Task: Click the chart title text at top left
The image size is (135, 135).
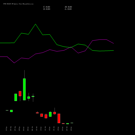Action: (18, 4)
